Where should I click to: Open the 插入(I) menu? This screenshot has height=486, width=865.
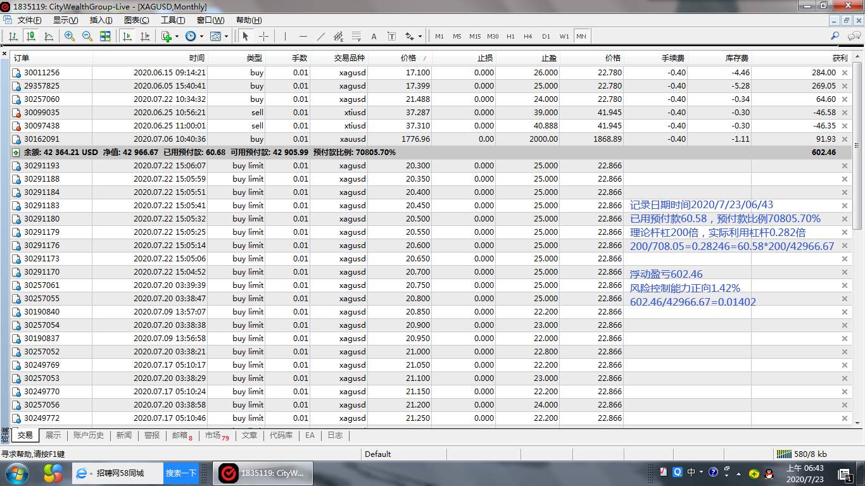coord(101,20)
